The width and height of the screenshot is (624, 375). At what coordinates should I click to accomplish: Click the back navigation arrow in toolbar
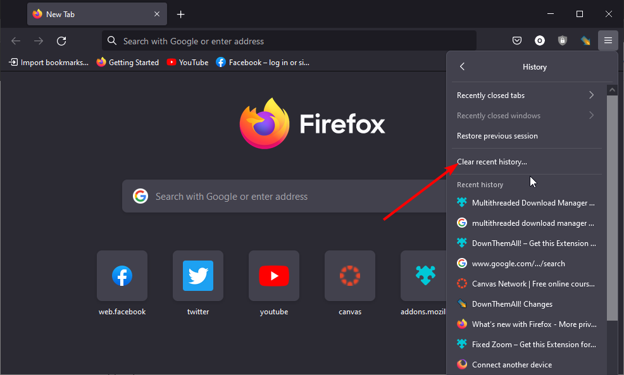point(16,41)
